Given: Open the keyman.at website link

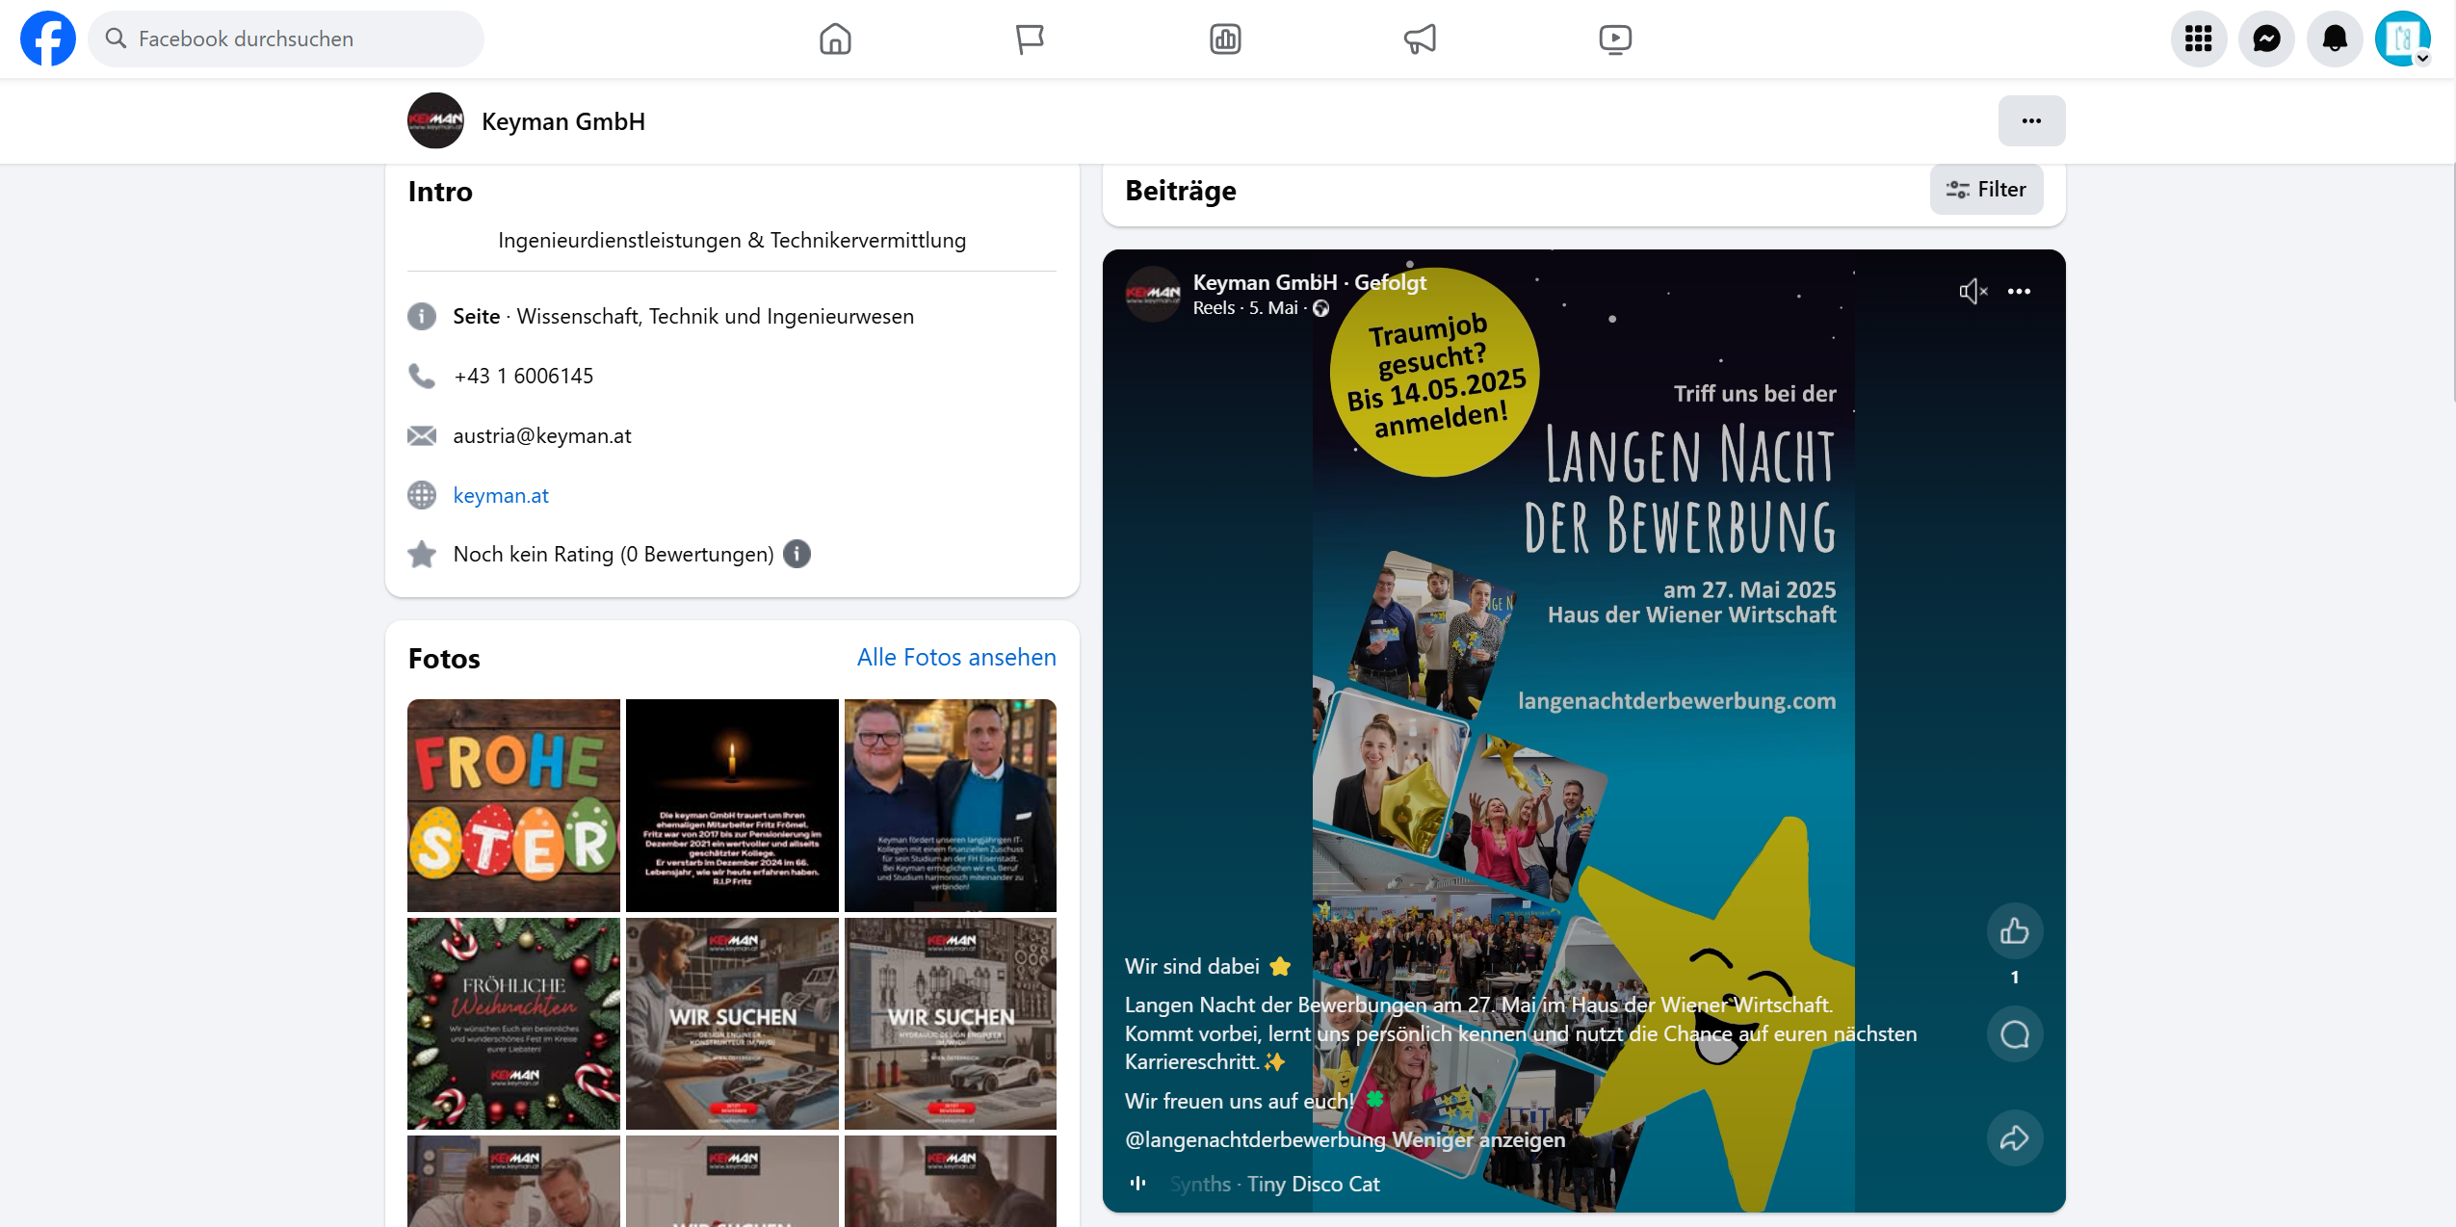Looking at the screenshot, I should coord(501,495).
